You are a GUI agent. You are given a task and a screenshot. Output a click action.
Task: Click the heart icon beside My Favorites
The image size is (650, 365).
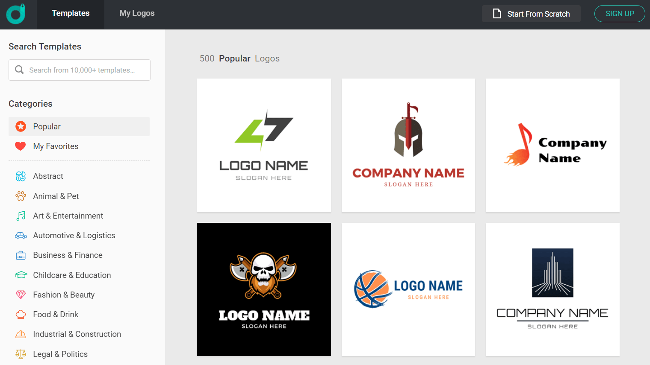coord(21,146)
